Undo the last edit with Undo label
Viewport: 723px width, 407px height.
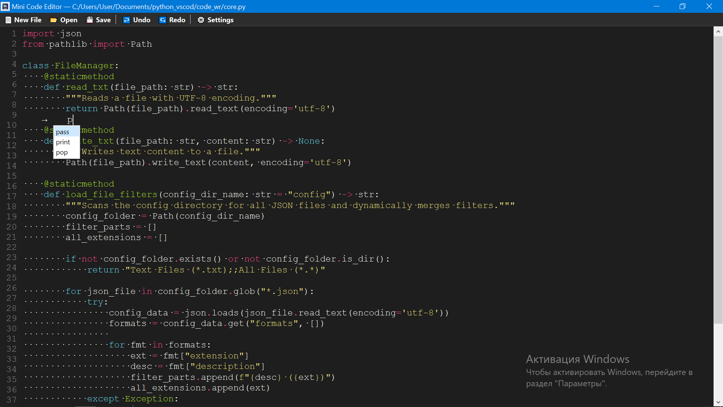click(142, 20)
